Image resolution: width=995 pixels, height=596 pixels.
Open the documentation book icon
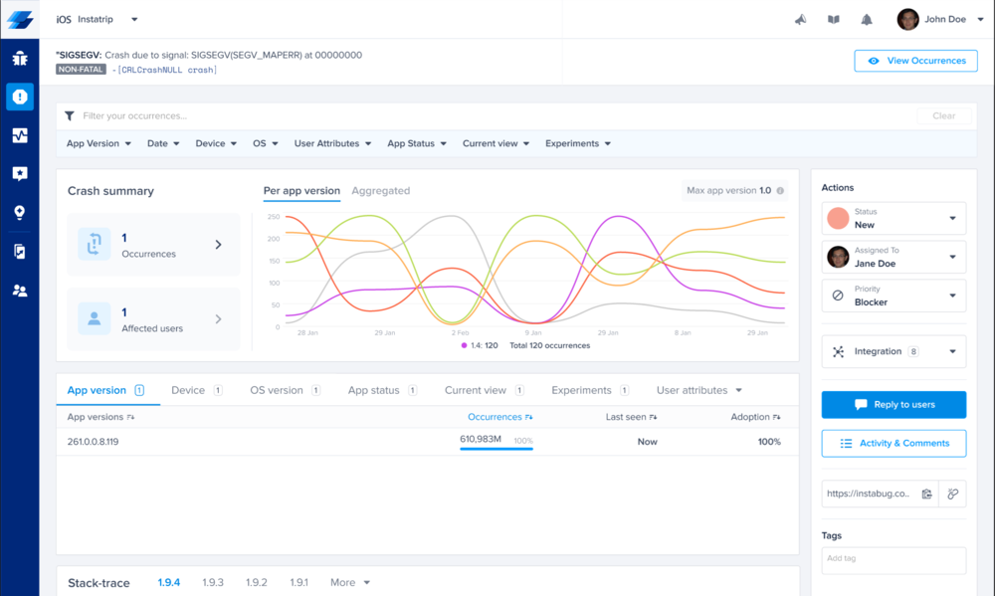pyautogui.click(x=833, y=20)
